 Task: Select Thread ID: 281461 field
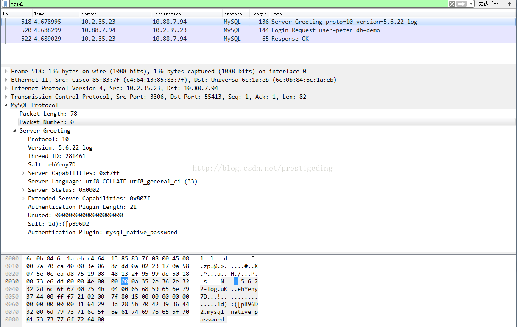[57, 156]
